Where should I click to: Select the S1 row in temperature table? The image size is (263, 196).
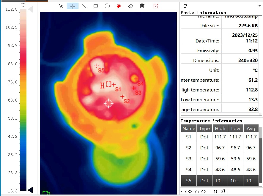pyautogui.click(x=220, y=137)
